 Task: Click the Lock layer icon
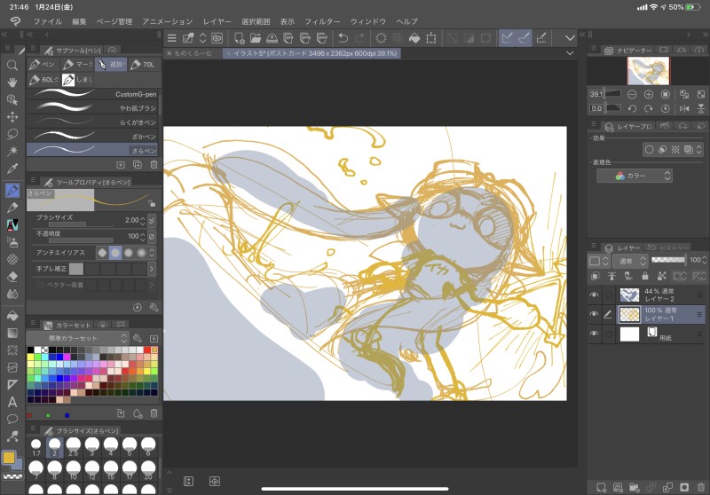tap(645, 276)
